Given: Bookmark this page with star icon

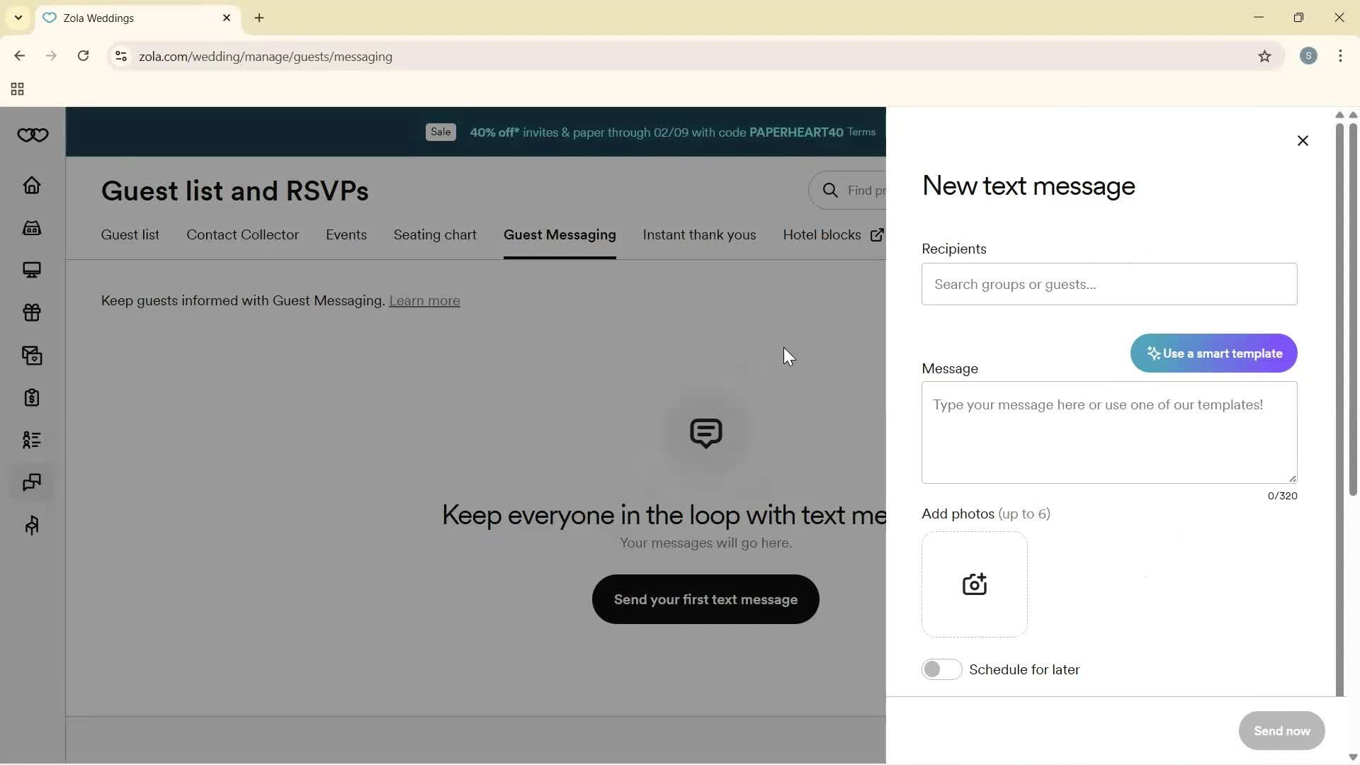Looking at the screenshot, I should (x=1264, y=57).
